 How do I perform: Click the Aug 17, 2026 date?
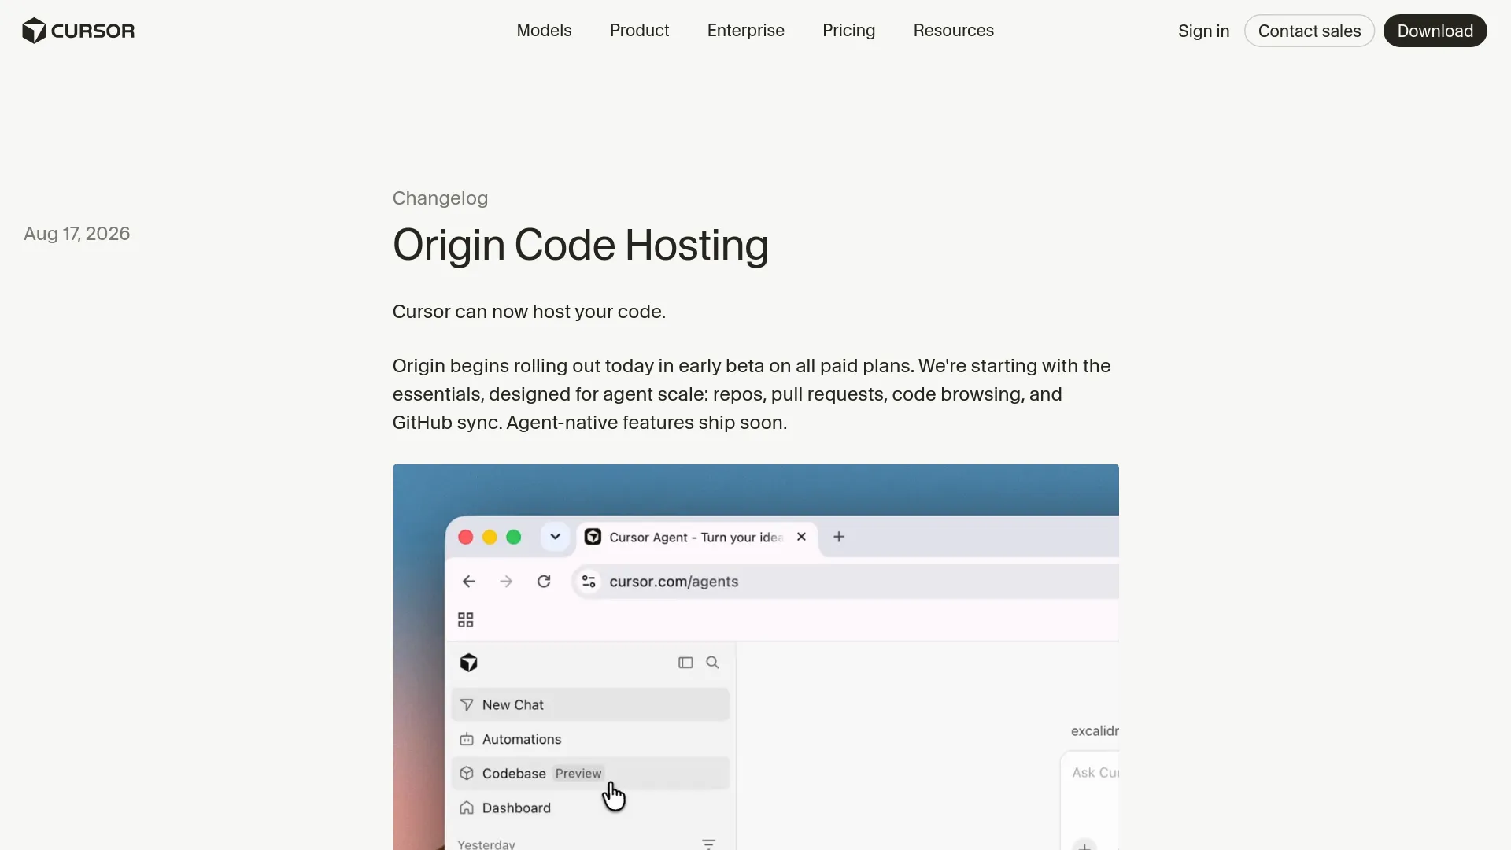77,234
